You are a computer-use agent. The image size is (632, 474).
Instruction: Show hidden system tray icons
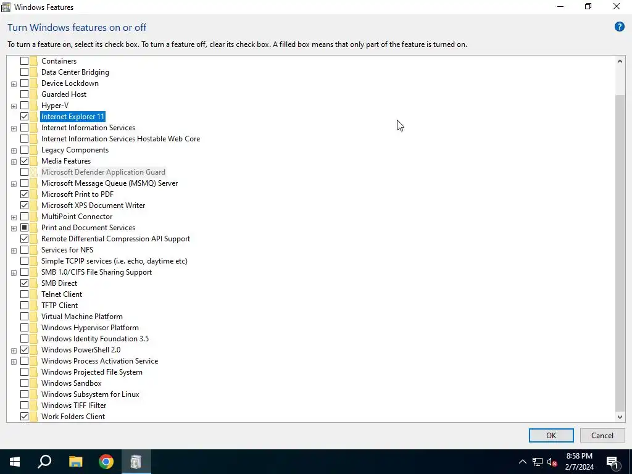click(522, 462)
